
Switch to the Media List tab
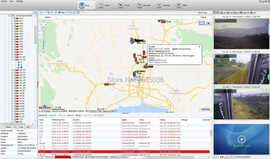(114, 157)
